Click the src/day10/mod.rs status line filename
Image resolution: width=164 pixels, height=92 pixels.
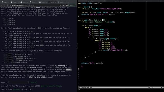pyautogui.click(x=85, y=87)
